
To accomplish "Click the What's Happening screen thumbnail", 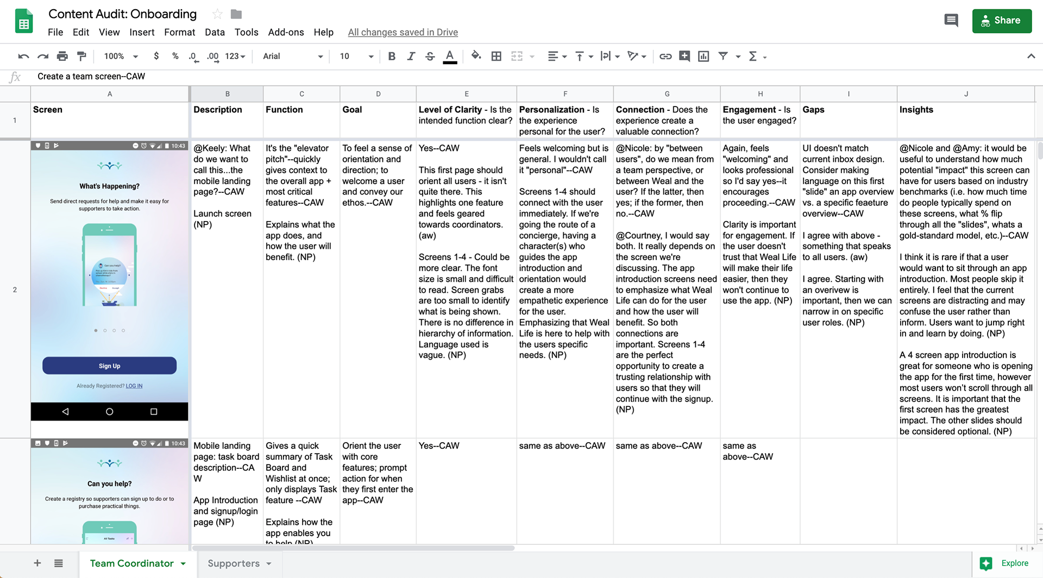I will click(110, 281).
